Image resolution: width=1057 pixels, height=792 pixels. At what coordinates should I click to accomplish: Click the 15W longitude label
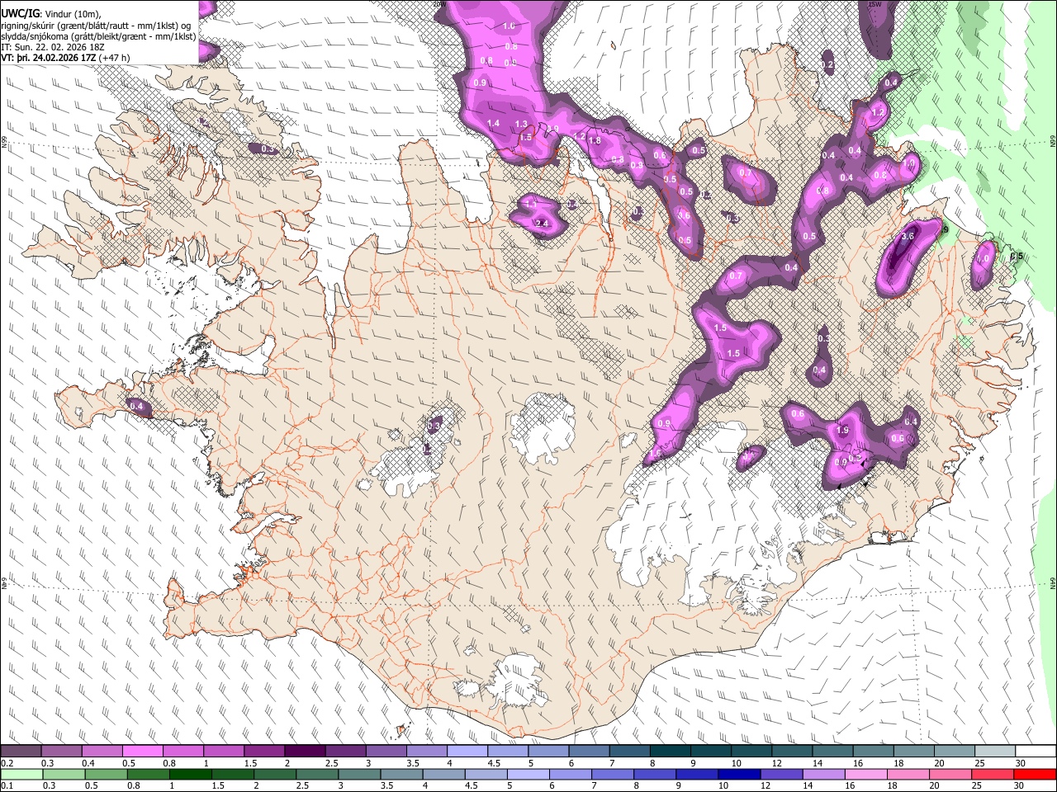tap(875, 5)
